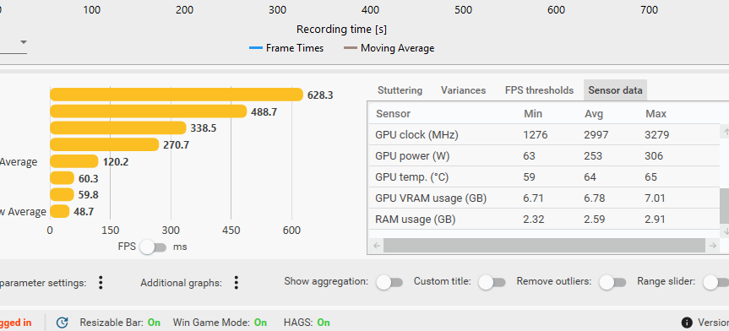Expand the dropdown arrow below the graph
The width and height of the screenshot is (729, 331).
tap(24, 42)
